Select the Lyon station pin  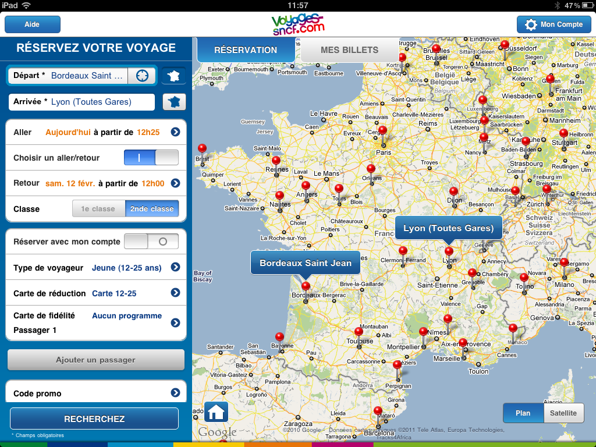pyautogui.click(x=449, y=257)
